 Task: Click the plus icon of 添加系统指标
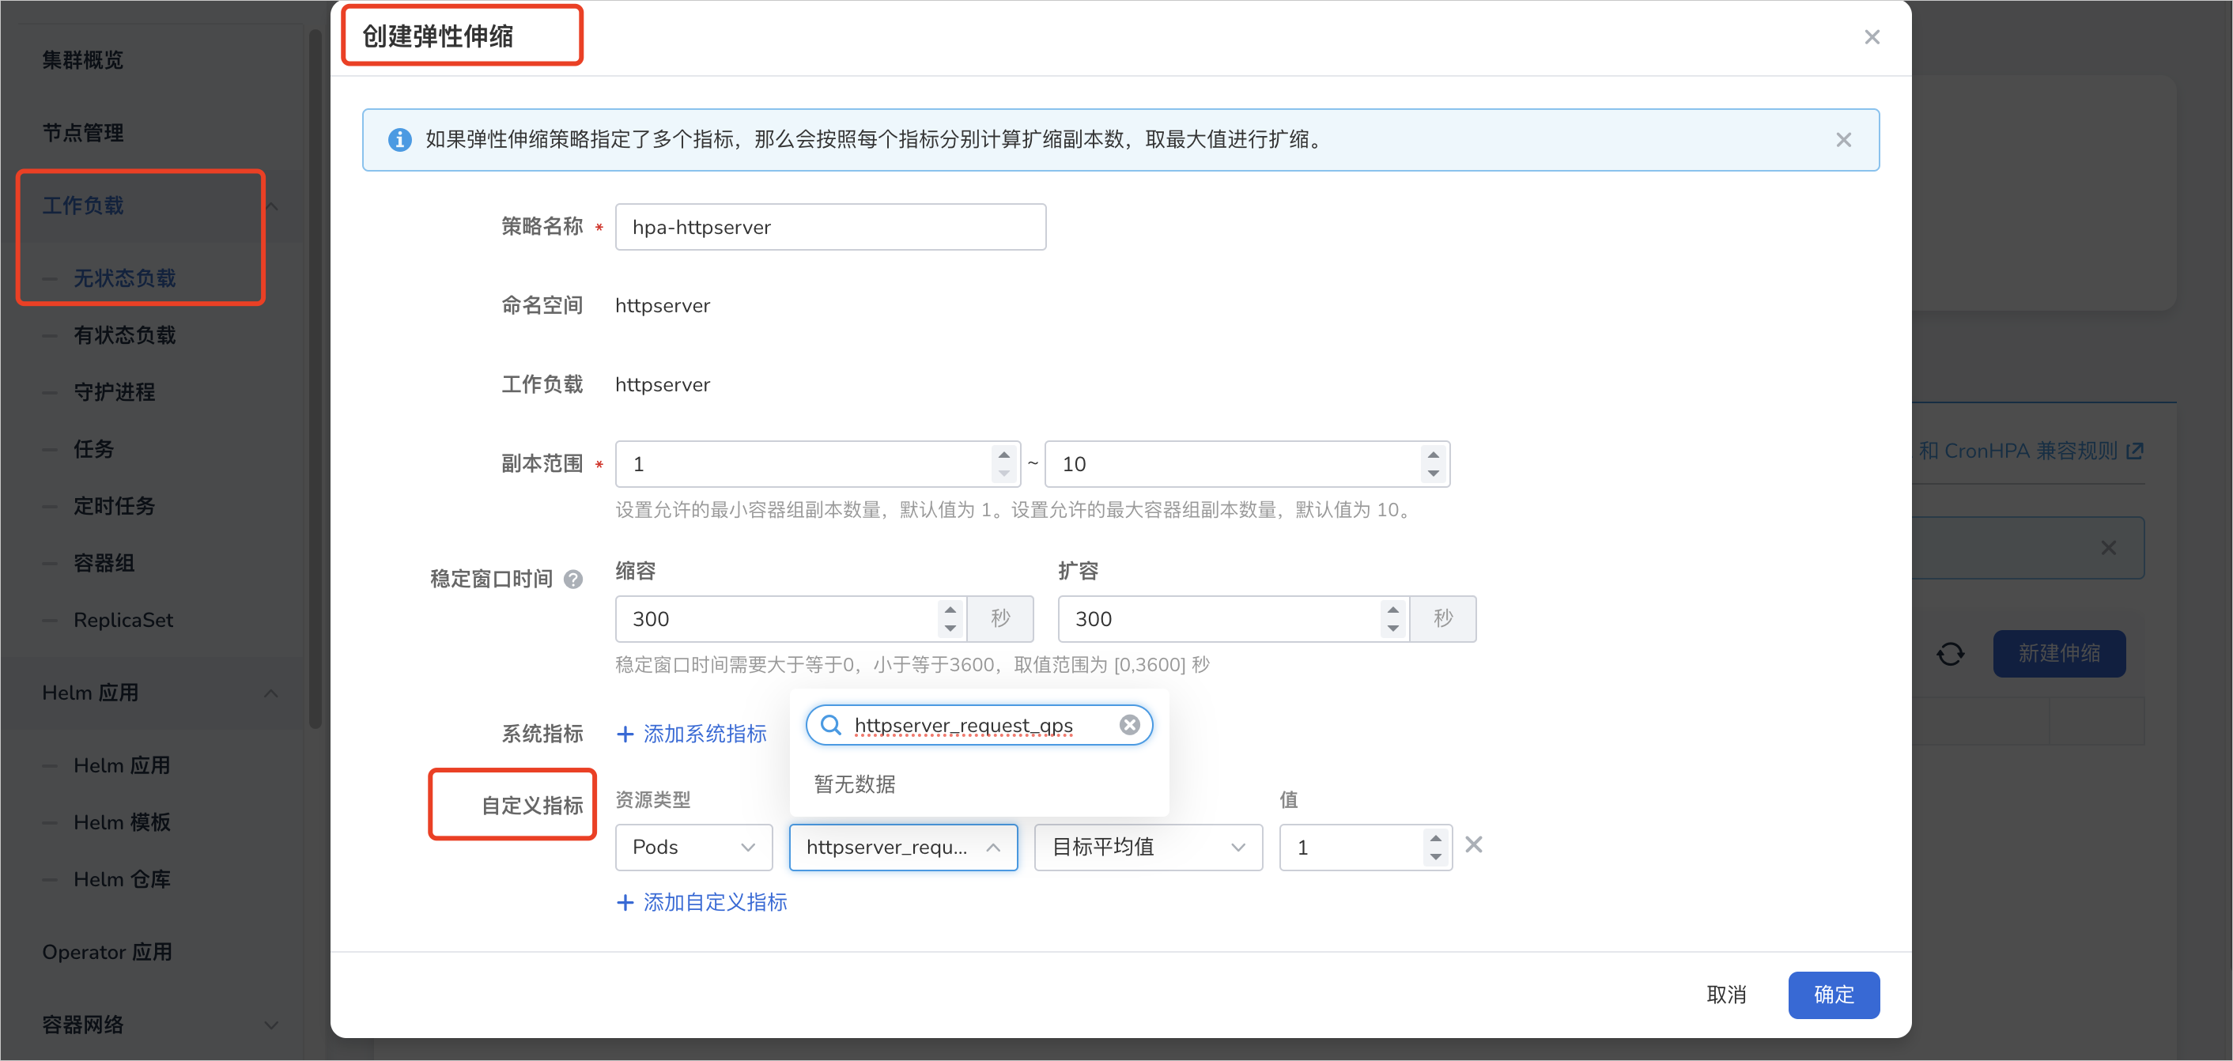625,734
